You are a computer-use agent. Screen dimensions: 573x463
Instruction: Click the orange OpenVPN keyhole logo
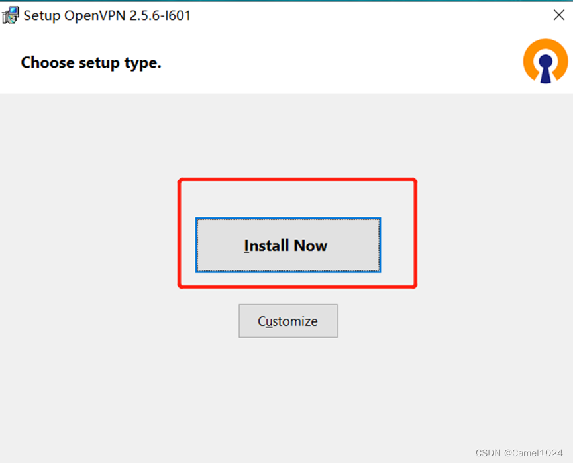(x=545, y=61)
